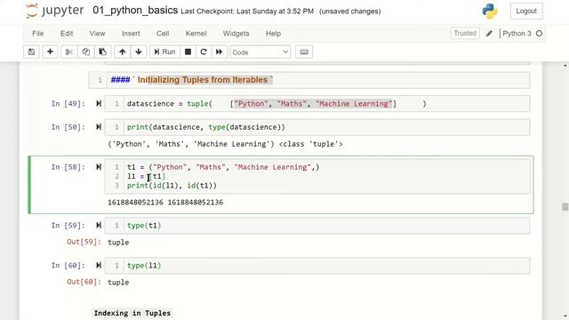This screenshot has width=569, height=320.
Task: Open the Kernel menu
Action: pos(196,34)
